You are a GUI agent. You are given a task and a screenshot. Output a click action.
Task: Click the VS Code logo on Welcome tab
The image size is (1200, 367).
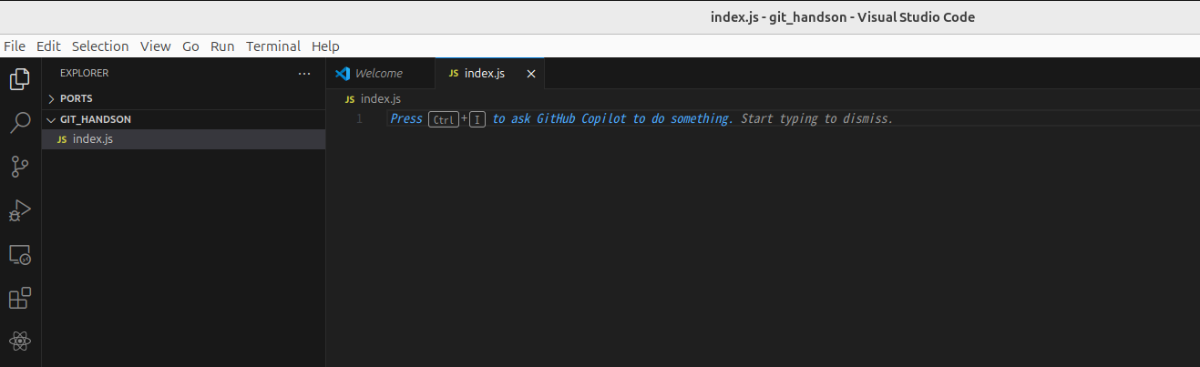pyautogui.click(x=343, y=74)
